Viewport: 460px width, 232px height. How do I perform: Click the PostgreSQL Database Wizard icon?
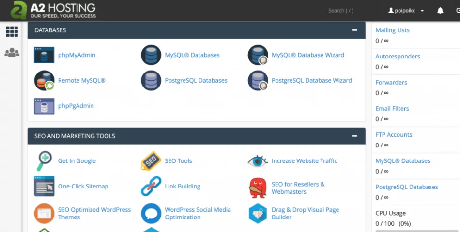coord(258,80)
